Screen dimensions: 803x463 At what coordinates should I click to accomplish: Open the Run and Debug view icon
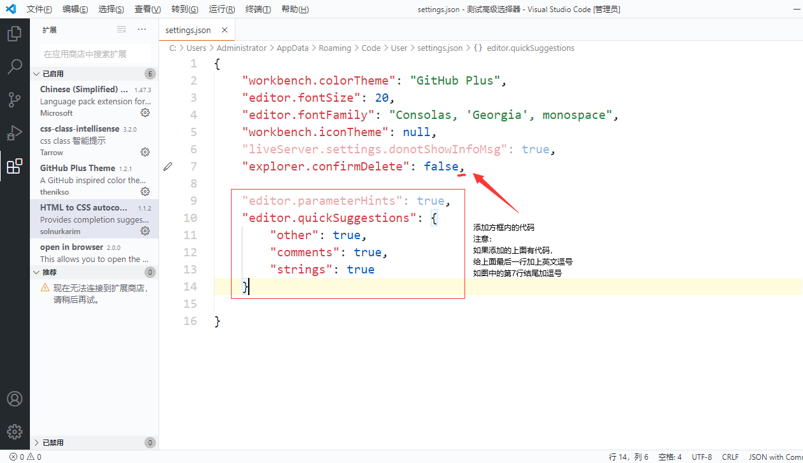tap(15, 133)
